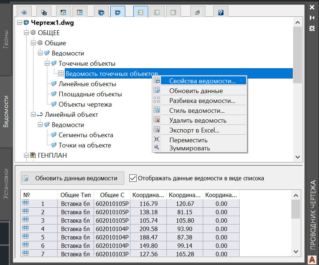Click the first toolbar icon with letter A

pos(24,12)
